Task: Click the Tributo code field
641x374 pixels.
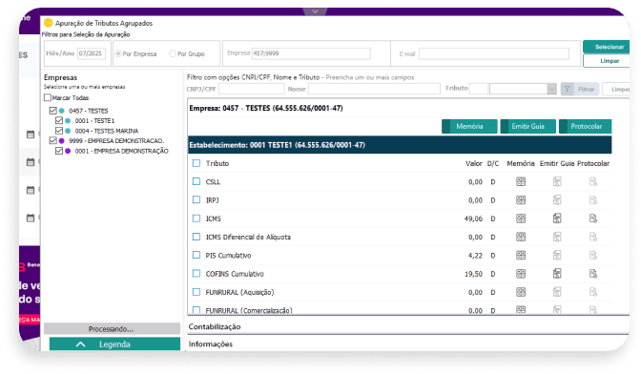Action: (478, 89)
